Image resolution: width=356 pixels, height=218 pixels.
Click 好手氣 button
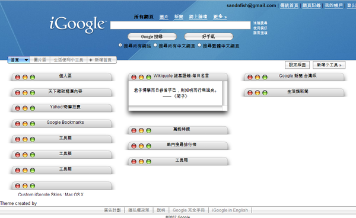pyautogui.click(x=209, y=37)
